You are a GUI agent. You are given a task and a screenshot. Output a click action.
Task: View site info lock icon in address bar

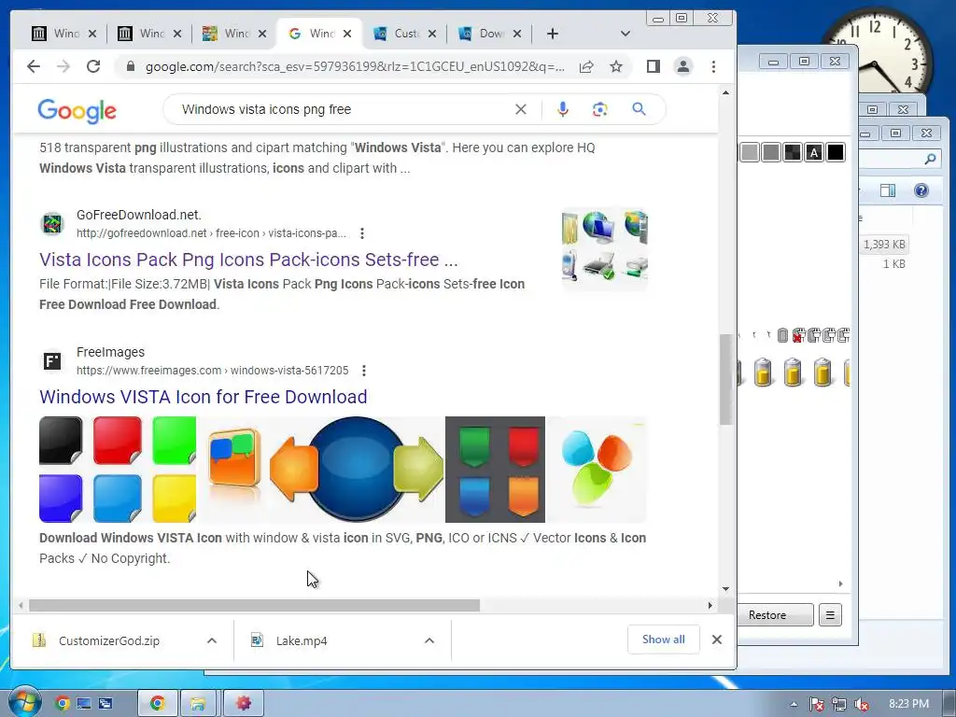tap(131, 66)
